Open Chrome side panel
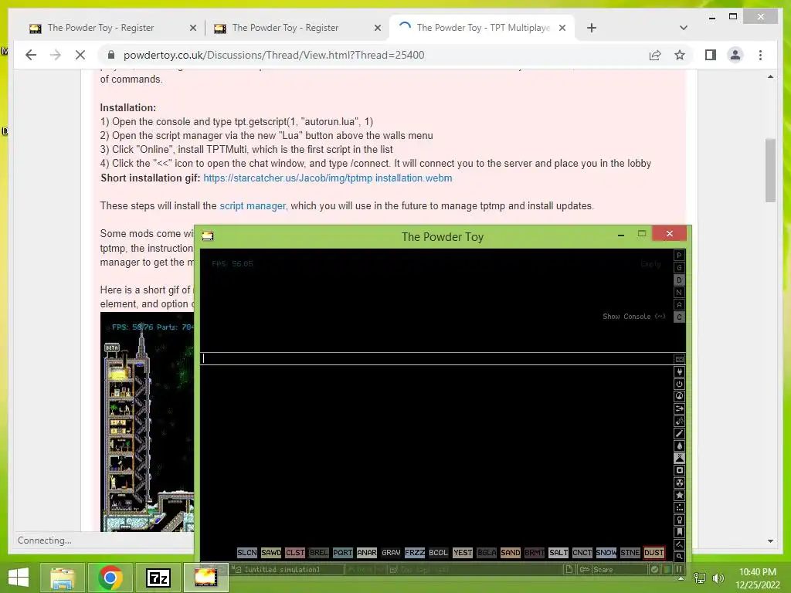The height and width of the screenshot is (593, 791). pos(711,55)
